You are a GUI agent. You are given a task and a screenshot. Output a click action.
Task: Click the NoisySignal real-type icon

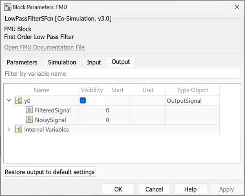pyautogui.click(x=29, y=120)
